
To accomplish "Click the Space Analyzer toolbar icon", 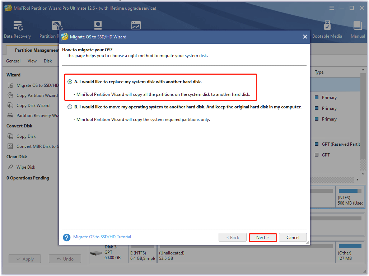I will point(136,25).
